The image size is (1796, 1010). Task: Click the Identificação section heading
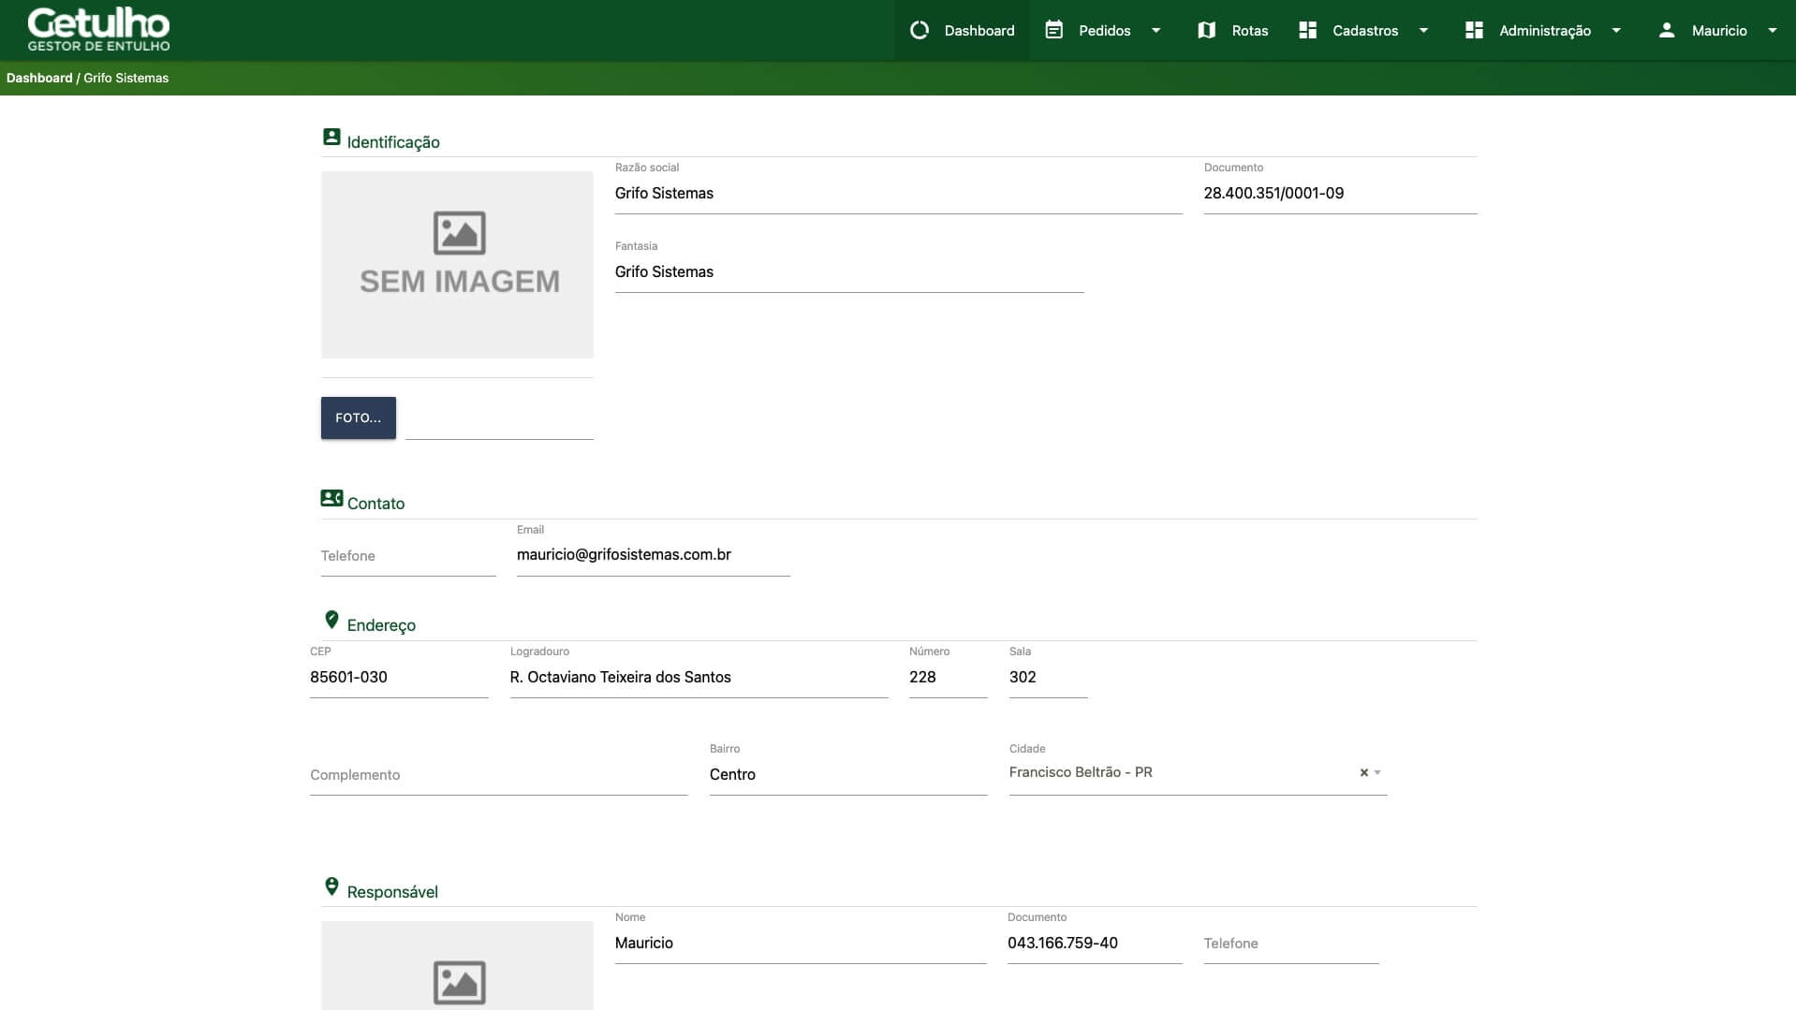[x=393, y=142]
